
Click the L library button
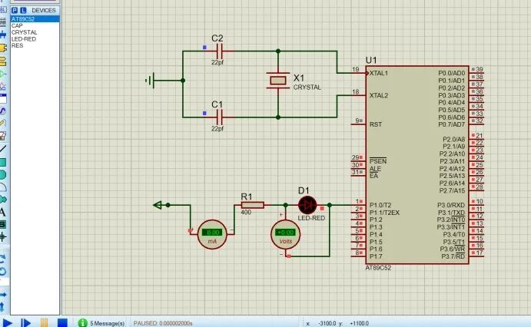23,10
